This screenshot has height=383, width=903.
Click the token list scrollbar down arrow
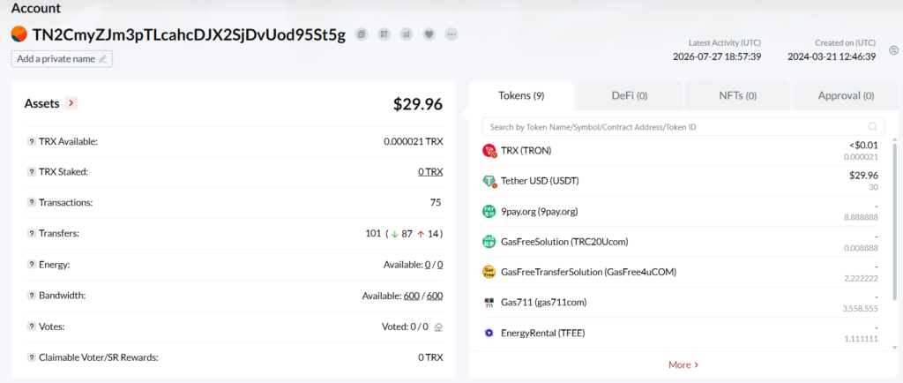pos(894,348)
